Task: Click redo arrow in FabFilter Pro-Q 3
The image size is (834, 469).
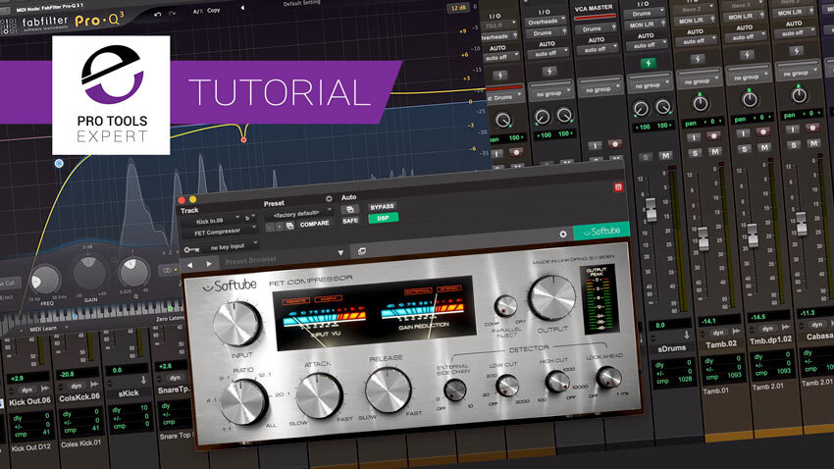Action: click(173, 13)
